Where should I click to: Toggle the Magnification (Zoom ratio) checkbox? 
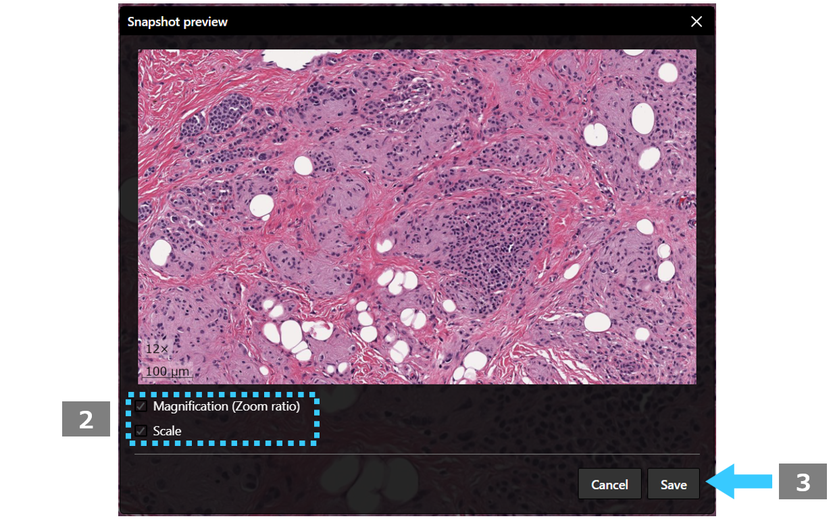[141, 406]
